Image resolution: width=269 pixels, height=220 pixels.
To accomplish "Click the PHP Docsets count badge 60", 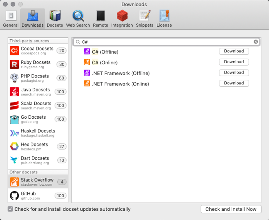I will point(61,78).
